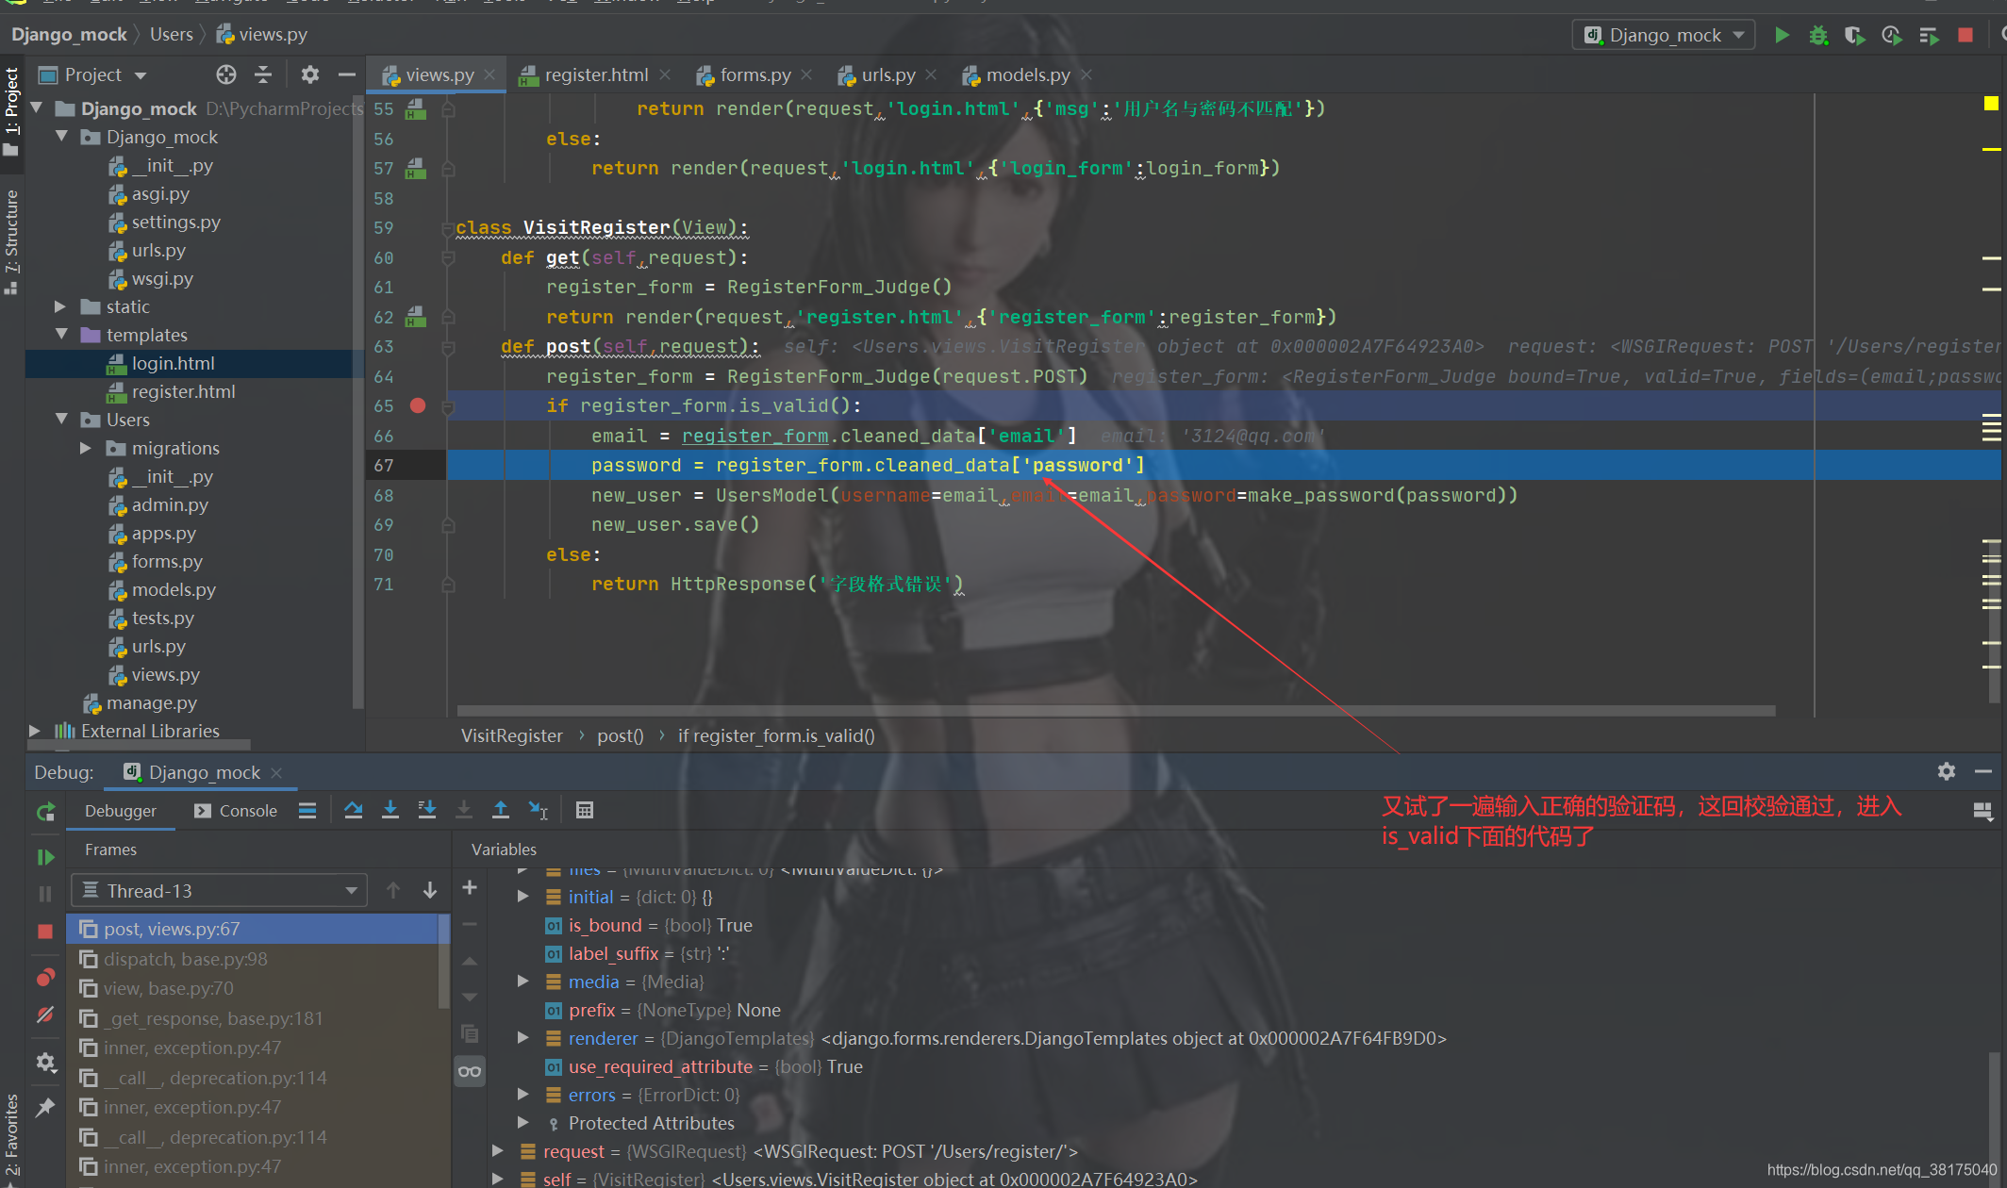Open debug sidebar settings gear
Viewport: 2007px width, 1188px height.
click(45, 1063)
